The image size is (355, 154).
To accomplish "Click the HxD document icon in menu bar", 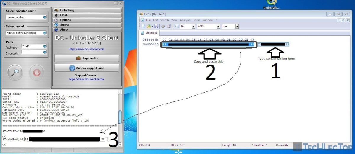I will point(143,20).
